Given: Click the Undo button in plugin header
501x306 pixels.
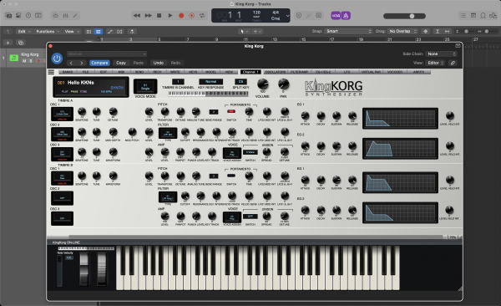Looking at the screenshot, I should pyautogui.click(x=159, y=63).
